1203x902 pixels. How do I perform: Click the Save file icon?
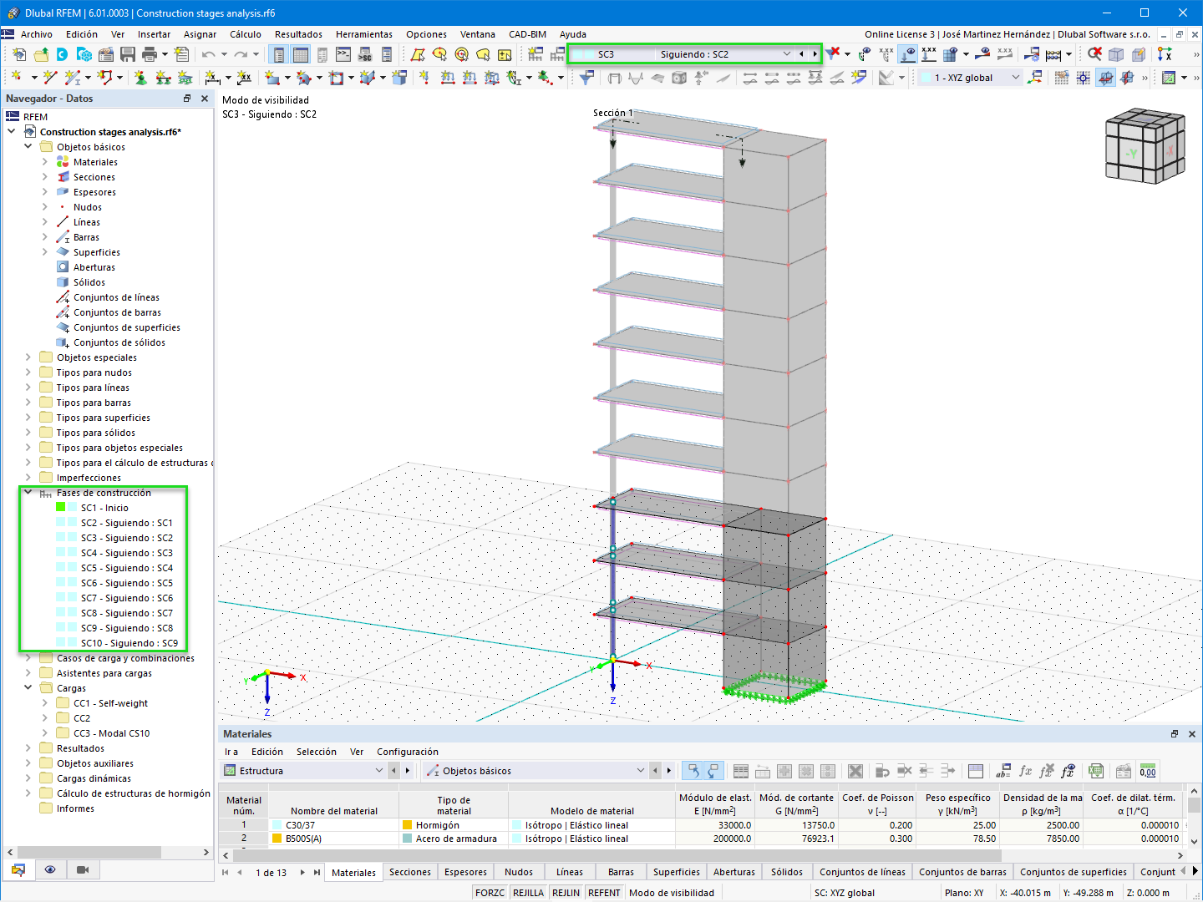[128, 54]
